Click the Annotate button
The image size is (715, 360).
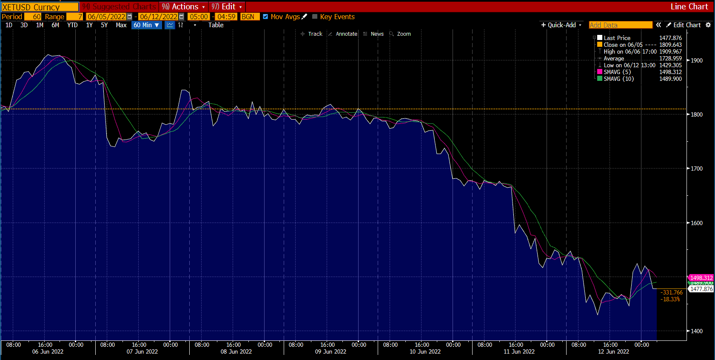(x=343, y=34)
